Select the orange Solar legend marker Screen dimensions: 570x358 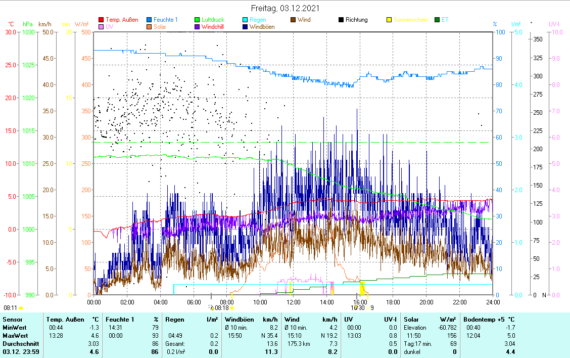coord(149,27)
